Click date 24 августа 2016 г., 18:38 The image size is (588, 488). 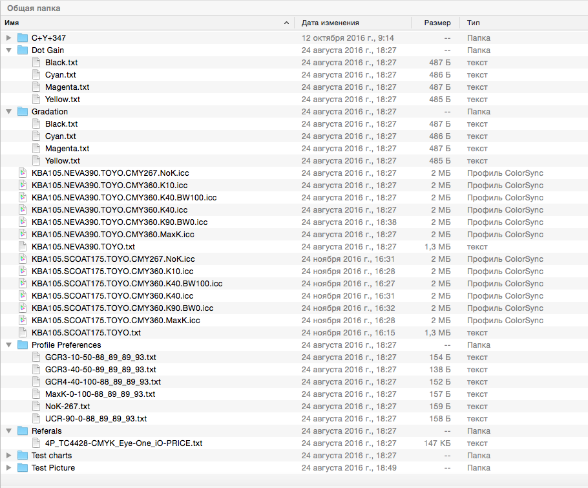349,222
